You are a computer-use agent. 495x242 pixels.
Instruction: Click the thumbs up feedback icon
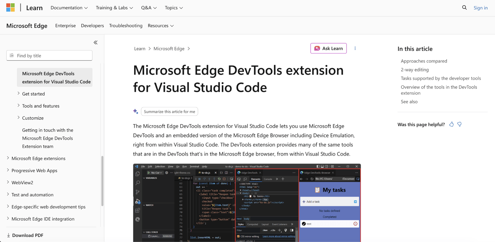pyautogui.click(x=452, y=124)
